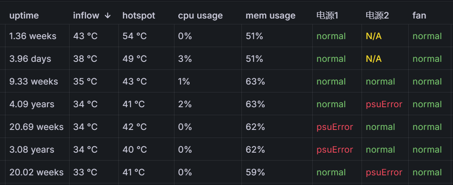Viewport: 453px width, 185px height.
Task: Click psuError in the 20.02 weeks row
Action: (x=384, y=172)
